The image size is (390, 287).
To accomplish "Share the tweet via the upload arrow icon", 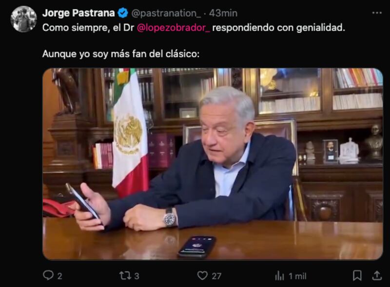I will (x=377, y=275).
